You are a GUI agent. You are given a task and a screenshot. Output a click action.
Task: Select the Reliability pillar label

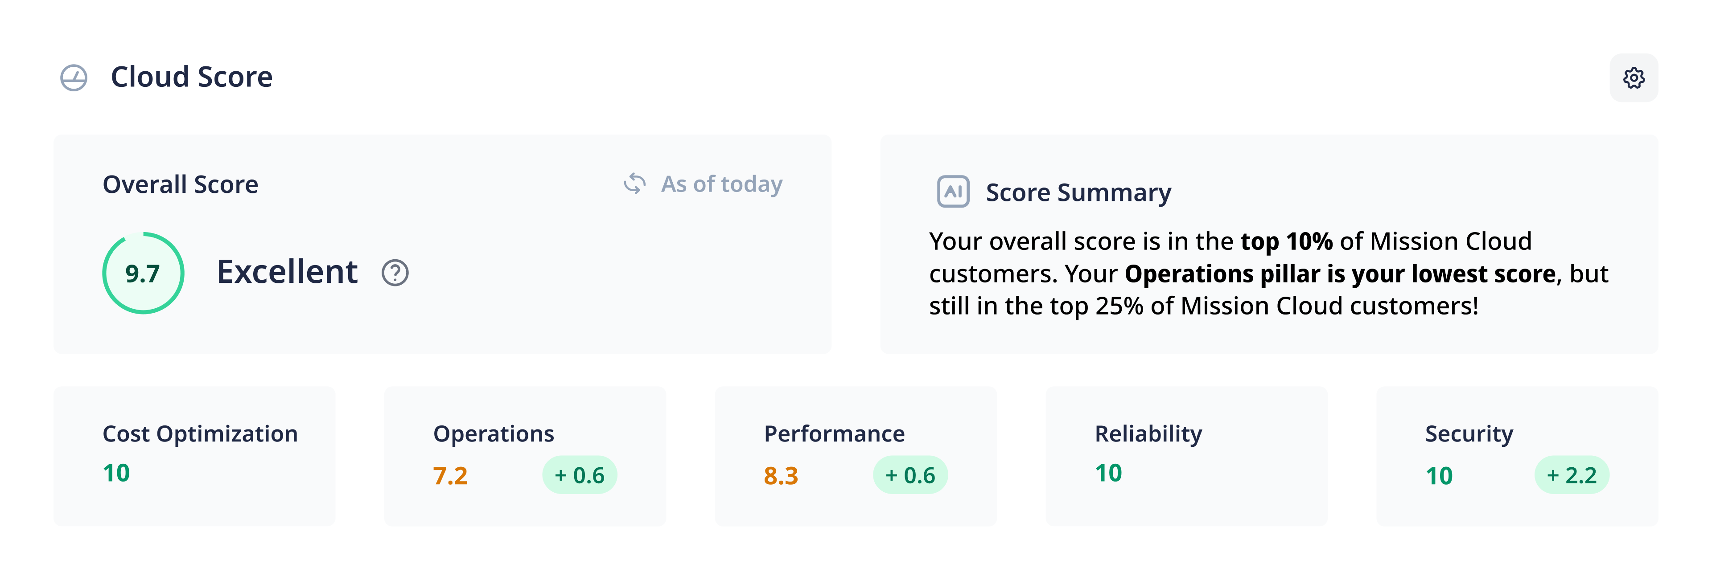pyautogui.click(x=1148, y=433)
